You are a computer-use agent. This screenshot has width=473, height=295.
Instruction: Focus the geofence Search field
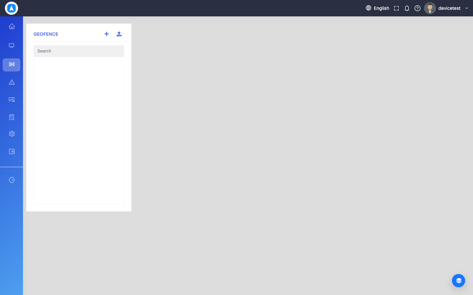(79, 51)
